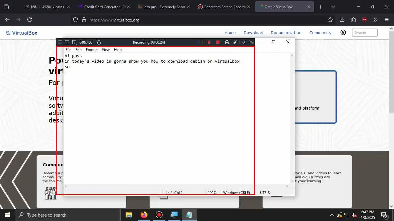The height and width of the screenshot is (221, 394).
Task: Open the Download link on VirtualBox site
Action: pyautogui.click(x=253, y=33)
